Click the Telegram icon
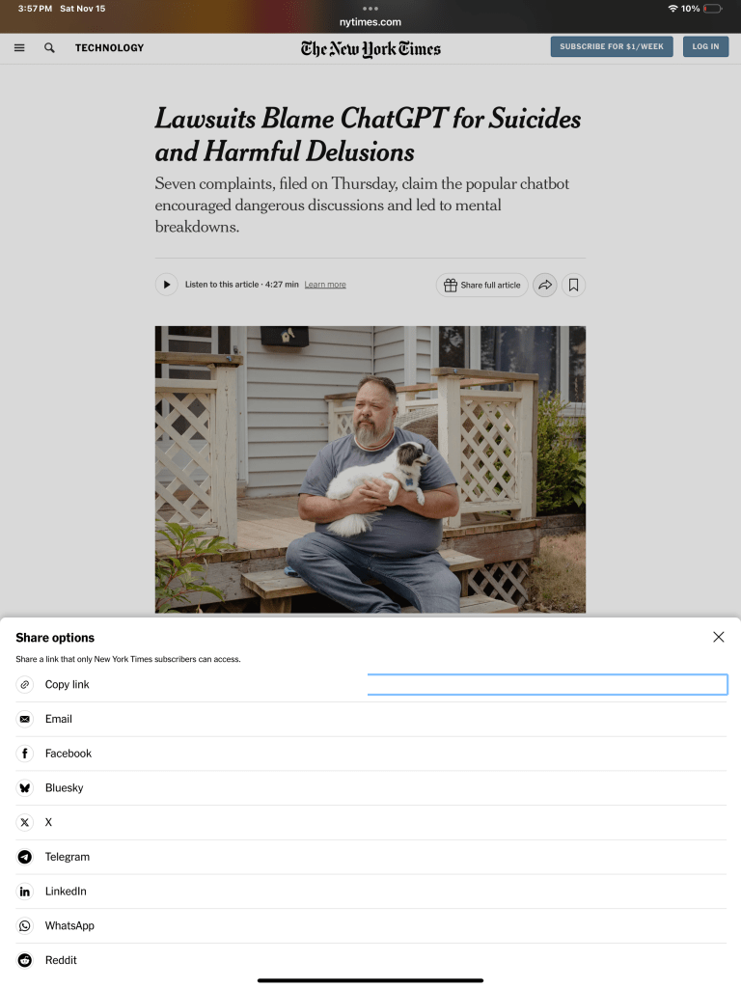 tap(25, 857)
